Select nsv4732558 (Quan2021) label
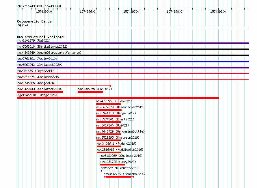Viewport: 257px width, 188px height. tap(114, 101)
